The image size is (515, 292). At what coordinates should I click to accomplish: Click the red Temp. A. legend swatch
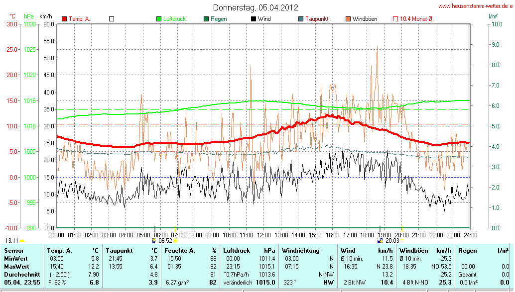[64, 19]
